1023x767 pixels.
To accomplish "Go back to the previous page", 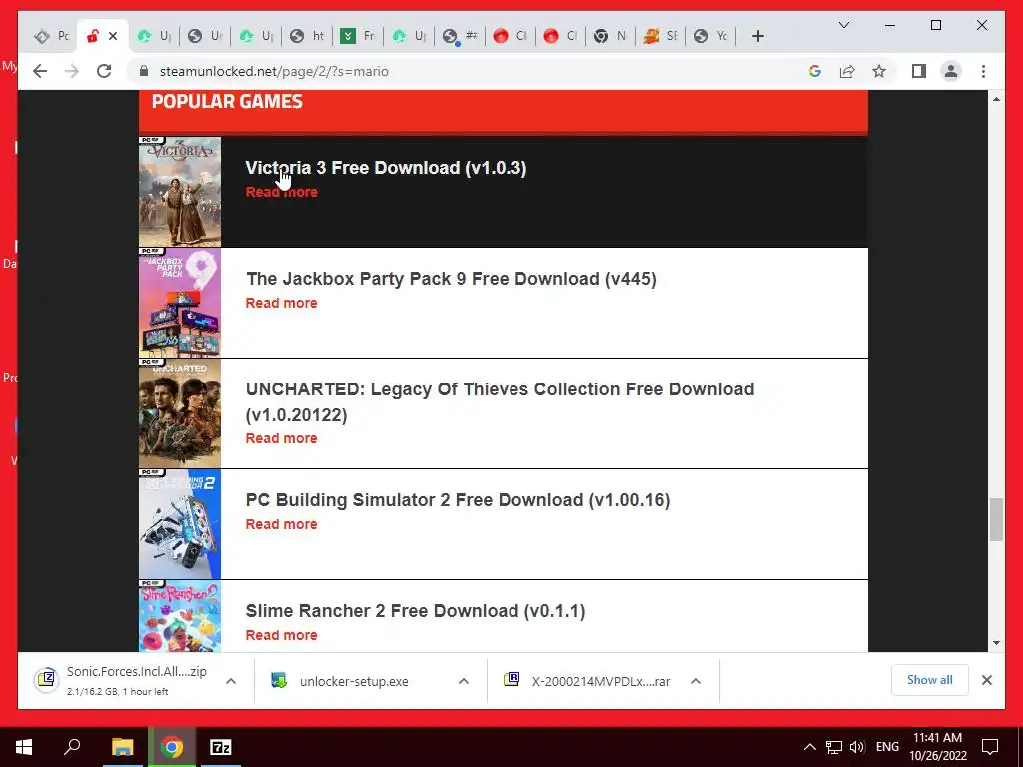I will (40, 71).
